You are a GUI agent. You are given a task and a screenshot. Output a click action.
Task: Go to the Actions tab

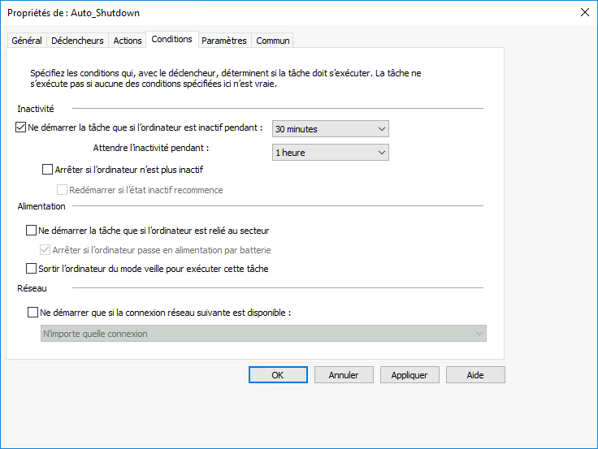pos(128,41)
